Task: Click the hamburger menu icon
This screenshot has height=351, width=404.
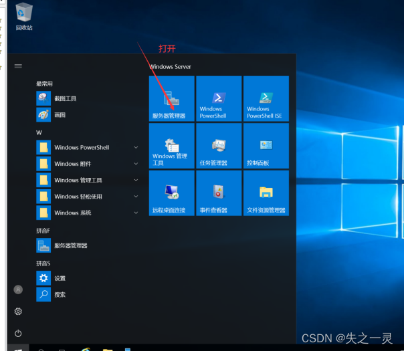Action: pyautogui.click(x=18, y=66)
